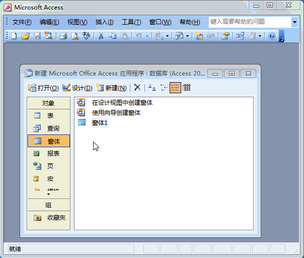Open the 视图(V) menu
Image resolution: width=304 pixels, height=258 pixels.
pyautogui.click(x=77, y=22)
